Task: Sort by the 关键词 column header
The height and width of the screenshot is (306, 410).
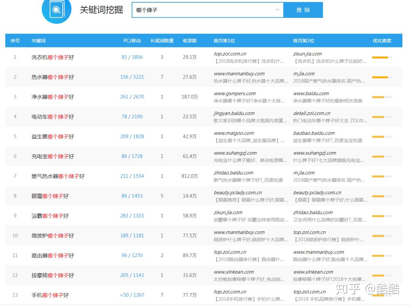Action: coord(38,41)
